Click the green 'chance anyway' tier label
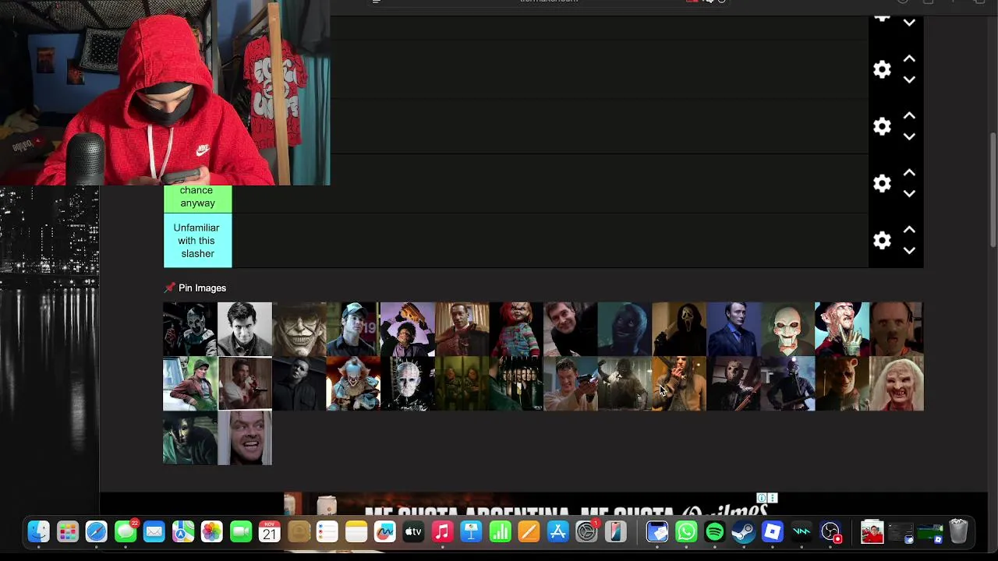The height and width of the screenshot is (561, 998). [197, 198]
